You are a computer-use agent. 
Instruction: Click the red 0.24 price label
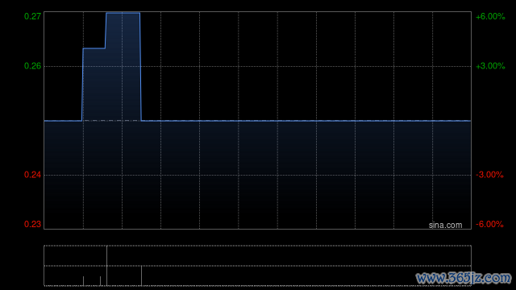32,175
